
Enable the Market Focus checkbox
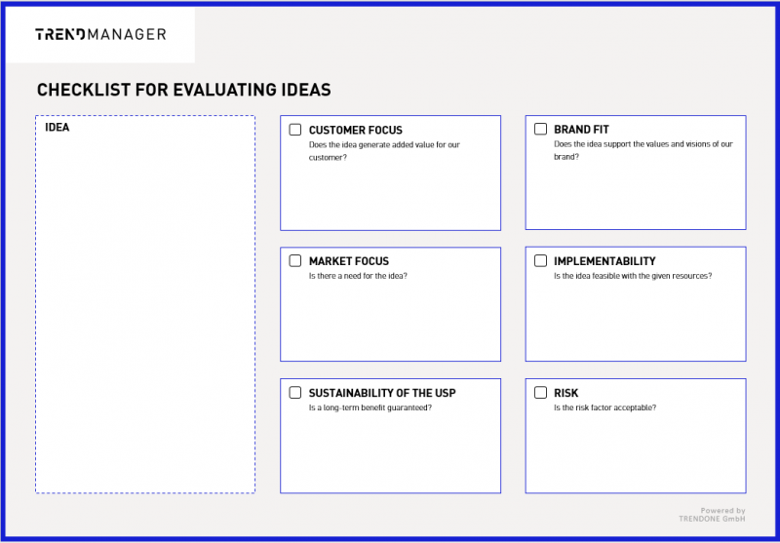295,260
